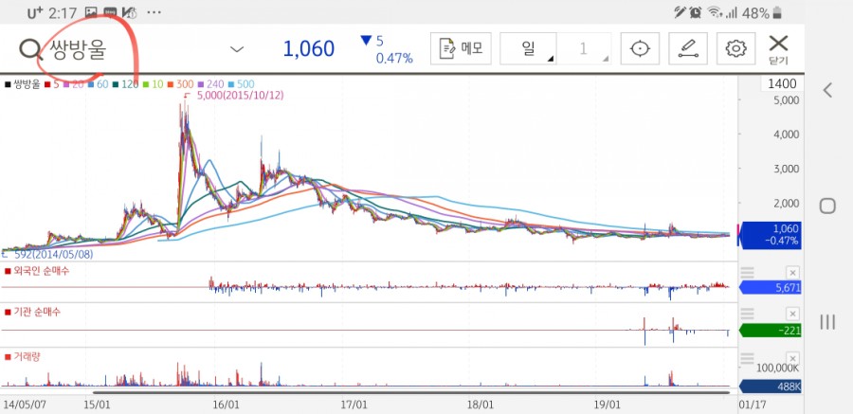This screenshot has width=853, height=414.
Task: Tap the alarm clock status icon
Action: 696,12
